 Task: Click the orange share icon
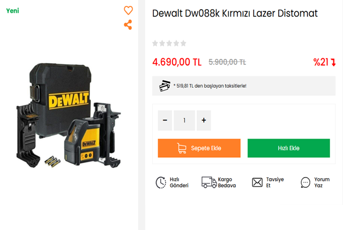128,25
